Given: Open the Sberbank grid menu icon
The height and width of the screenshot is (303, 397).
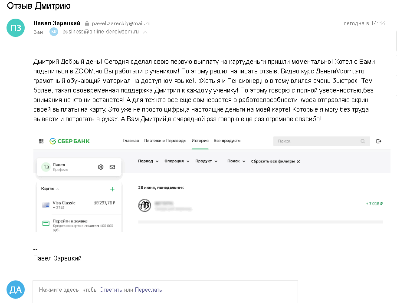Looking at the screenshot, I should pyautogui.click(x=41, y=141).
